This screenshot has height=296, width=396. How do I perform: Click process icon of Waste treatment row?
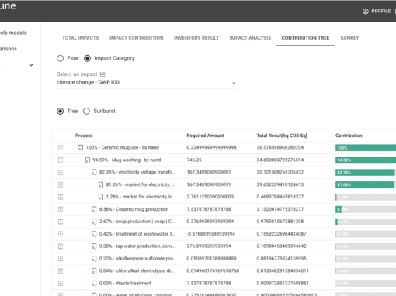click(94, 284)
